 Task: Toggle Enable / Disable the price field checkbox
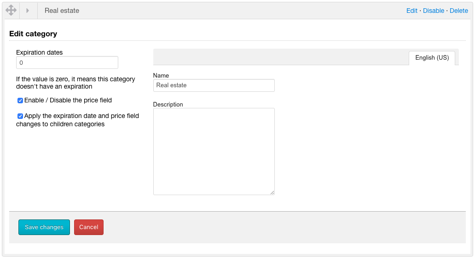[x=20, y=101]
